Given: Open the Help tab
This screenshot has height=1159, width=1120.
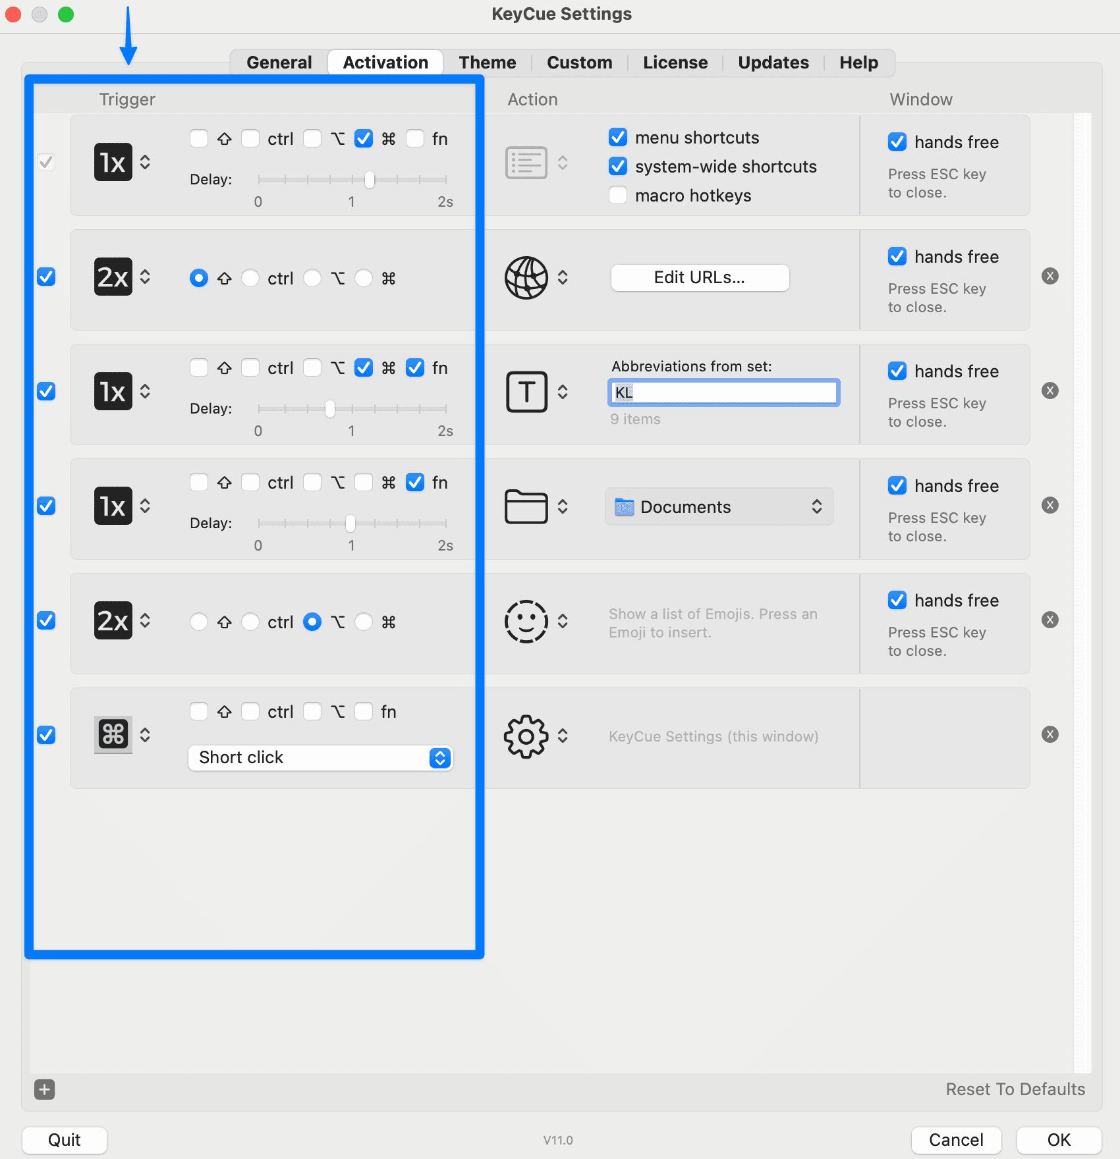Looking at the screenshot, I should (x=858, y=63).
